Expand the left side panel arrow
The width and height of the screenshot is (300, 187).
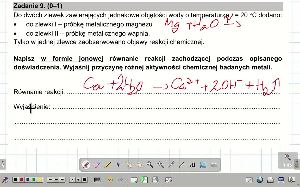tap(3, 164)
